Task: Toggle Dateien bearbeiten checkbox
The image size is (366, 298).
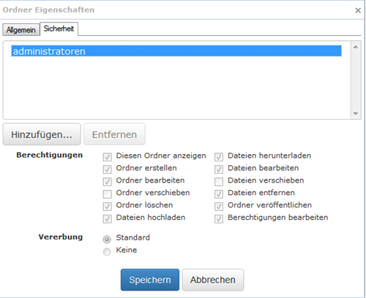Action: click(x=219, y=169)
